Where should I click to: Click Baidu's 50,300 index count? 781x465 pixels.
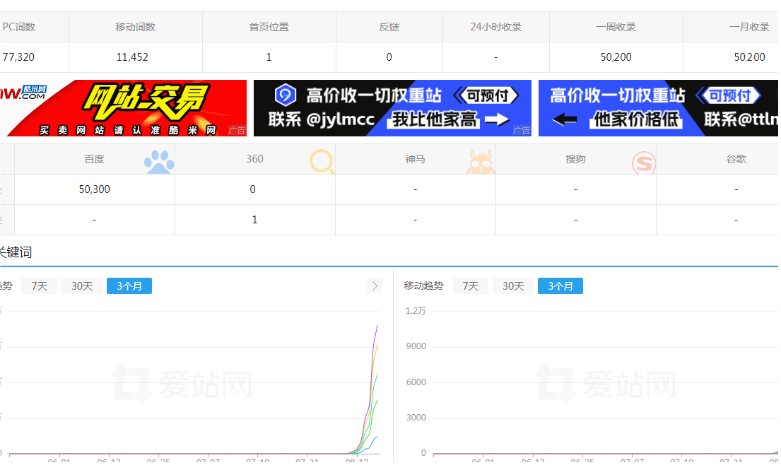[94, 189]
